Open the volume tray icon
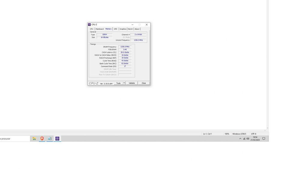This screenshot has height=169, width=300. coord(248,139)
